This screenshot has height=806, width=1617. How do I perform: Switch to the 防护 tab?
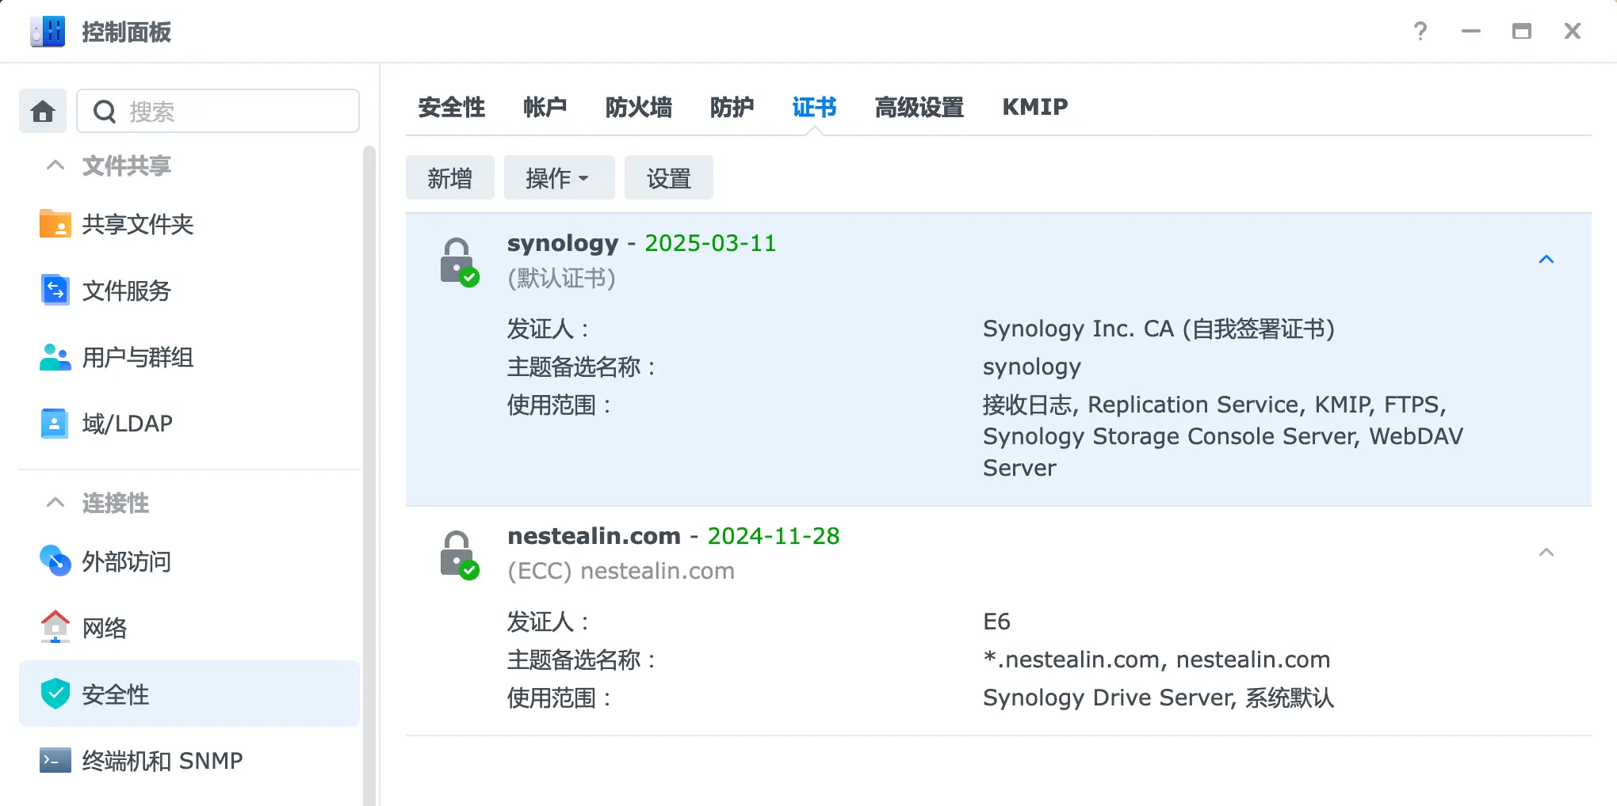pos(732,107)
